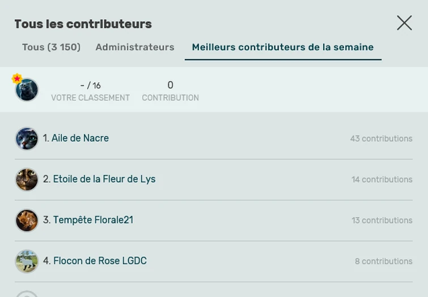
Task: Click your own profile avatar
Action: coord(27,91)
